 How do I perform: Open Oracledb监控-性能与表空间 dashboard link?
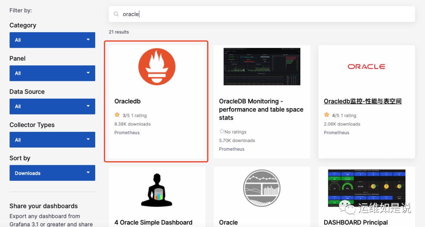[x=362, y=102]
